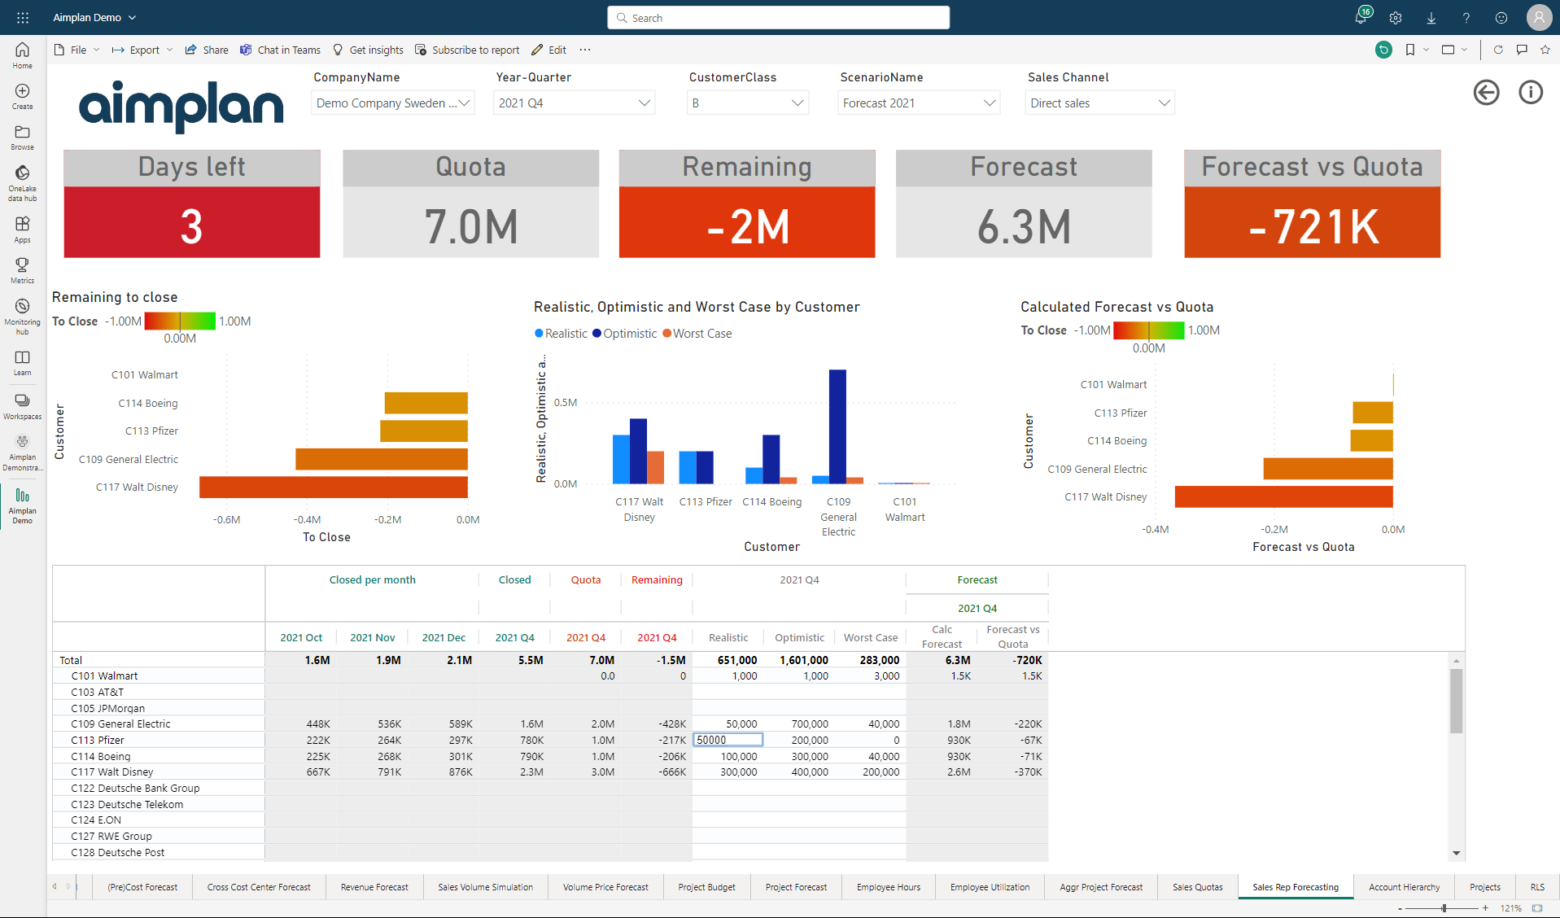
Task: Click the back arrow button on report
Action: [x=1486, y=93]
